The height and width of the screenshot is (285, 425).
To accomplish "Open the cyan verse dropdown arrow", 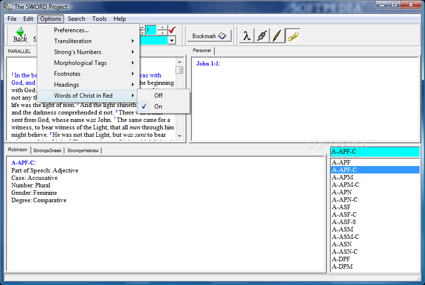I will 172,40.
